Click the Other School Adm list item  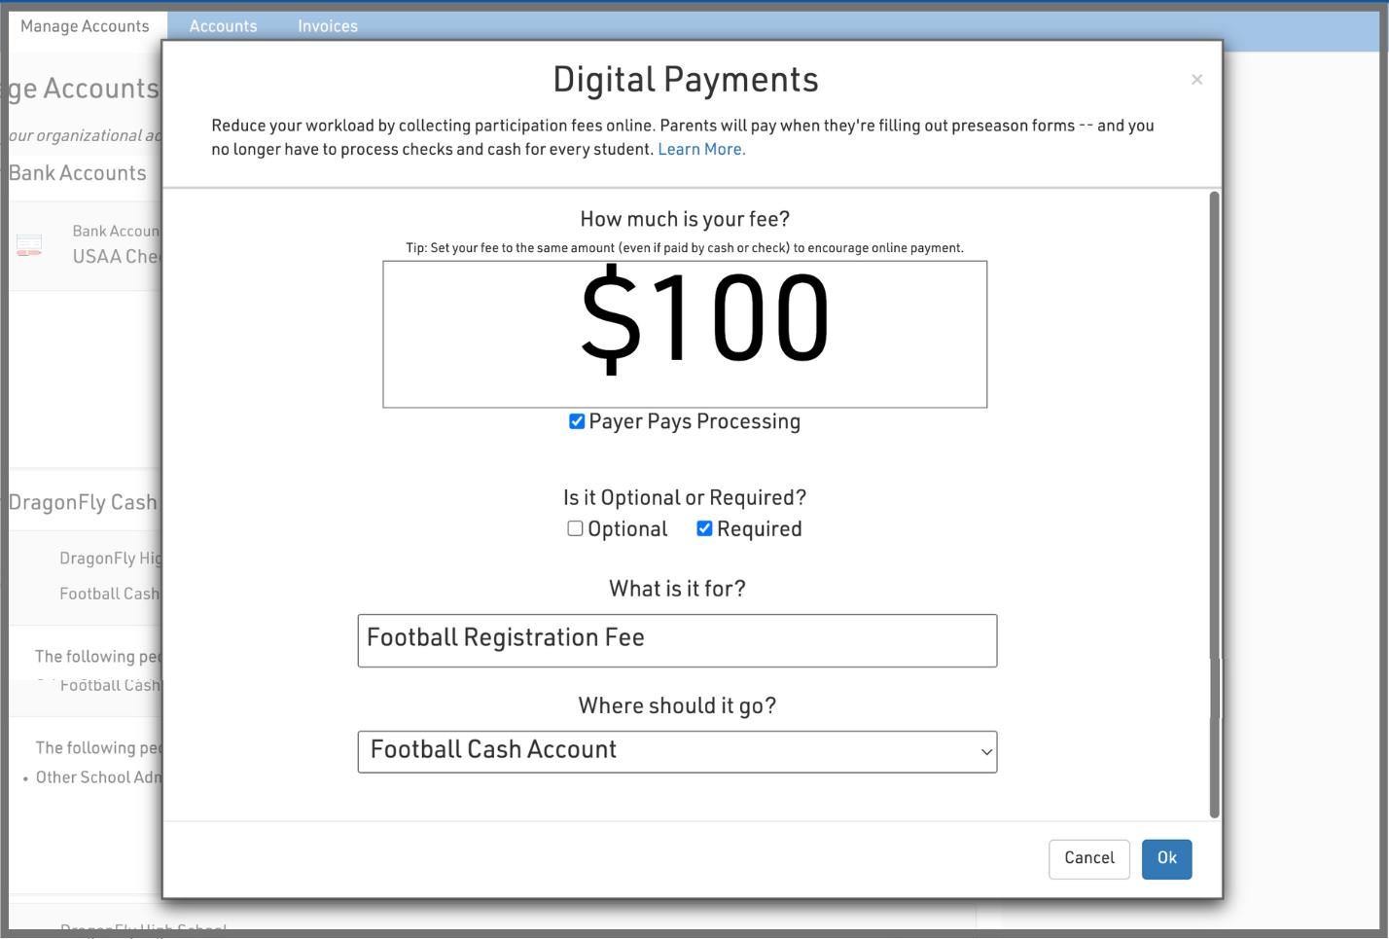pyautogui.click(x=98, y=776)
